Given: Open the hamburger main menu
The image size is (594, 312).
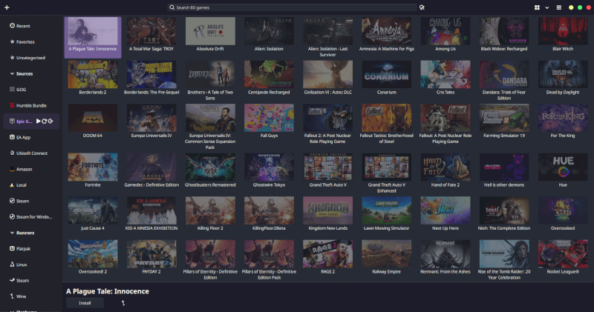Looking at the screenshot, I should click(x=559, y=7).
